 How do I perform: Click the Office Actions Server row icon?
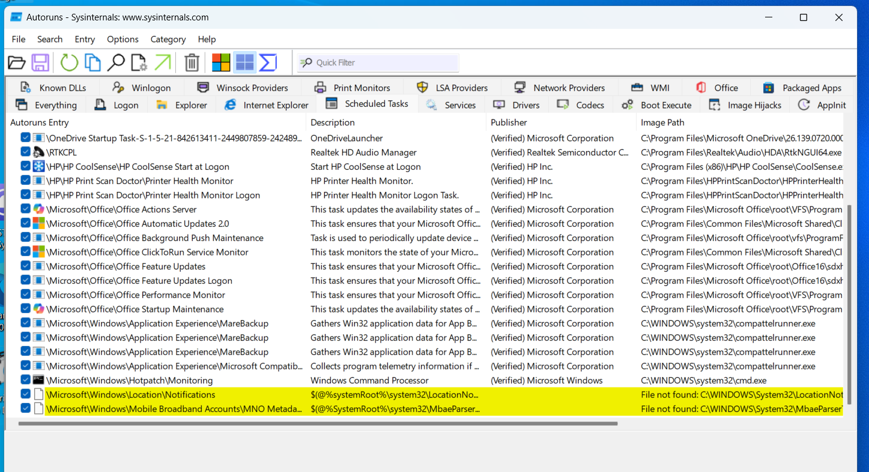pyautogui.click(x=38, y=209)
